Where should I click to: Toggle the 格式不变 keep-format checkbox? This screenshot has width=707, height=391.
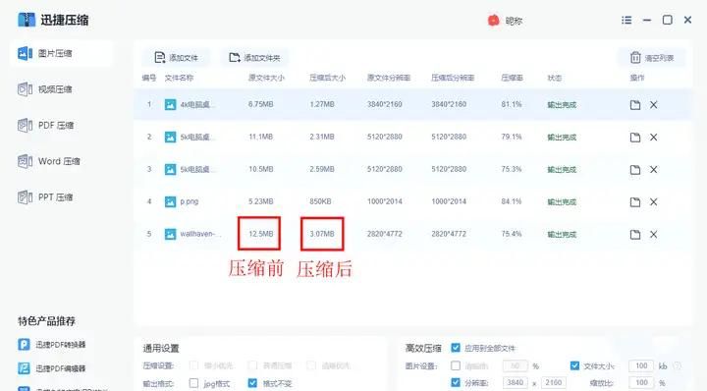tap(252, 383)
